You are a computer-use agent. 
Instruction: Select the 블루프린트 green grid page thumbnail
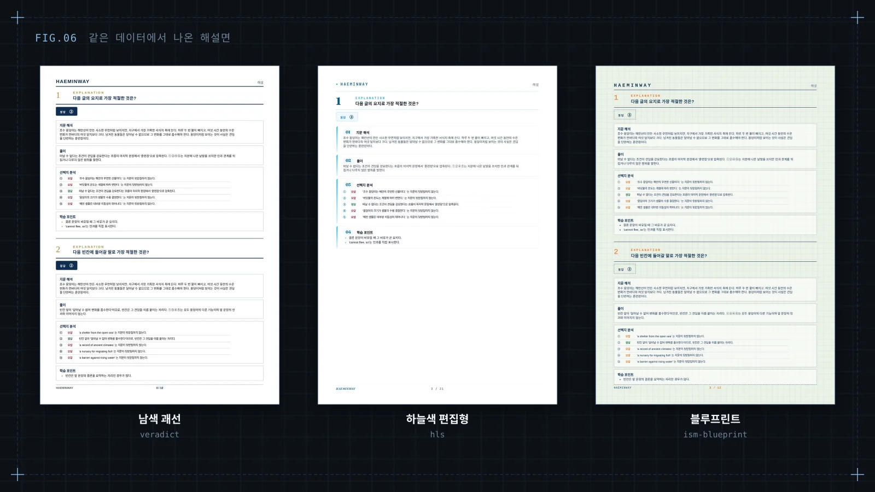[x=715, y=235]
